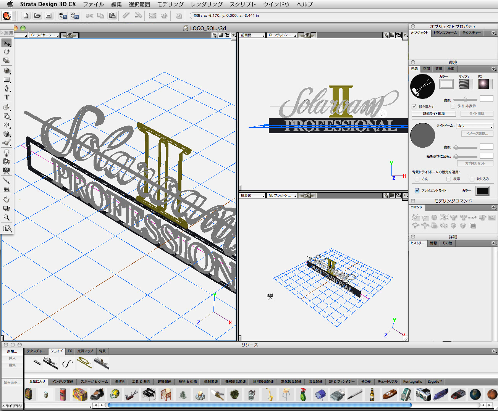The width and height of the screenshot is (498, 411).
Task: Select the Camera tool in tool palette
Action: point(6,170)
